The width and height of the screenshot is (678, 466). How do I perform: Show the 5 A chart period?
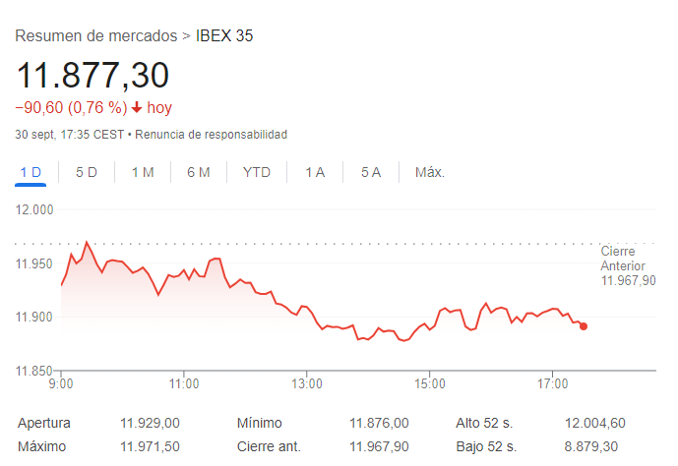pos(371,173)
